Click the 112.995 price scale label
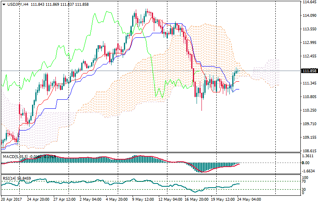Screen dimensions: 318x204 [309, 43]
